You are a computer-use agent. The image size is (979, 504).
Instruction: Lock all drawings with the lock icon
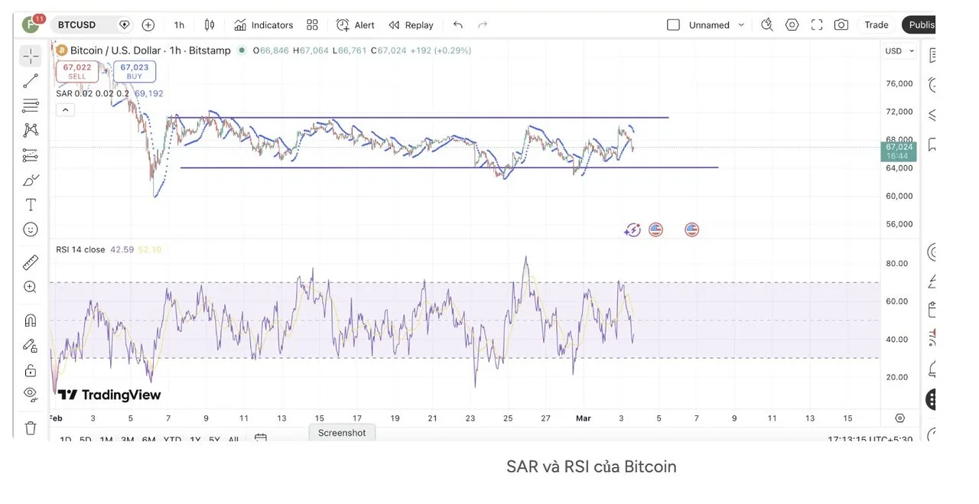click(x=30, y=370)
